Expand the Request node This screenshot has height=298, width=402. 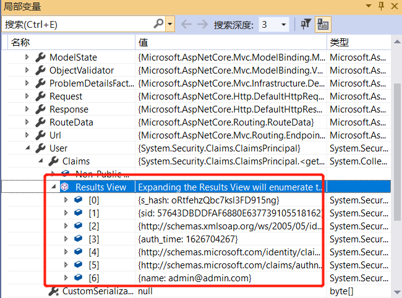coord(27,96)
